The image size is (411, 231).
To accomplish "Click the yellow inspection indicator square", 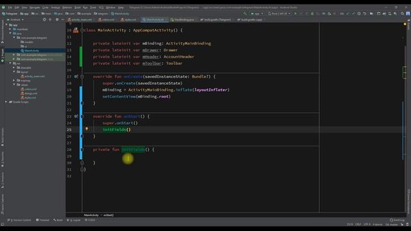I will tap(405, 24).
